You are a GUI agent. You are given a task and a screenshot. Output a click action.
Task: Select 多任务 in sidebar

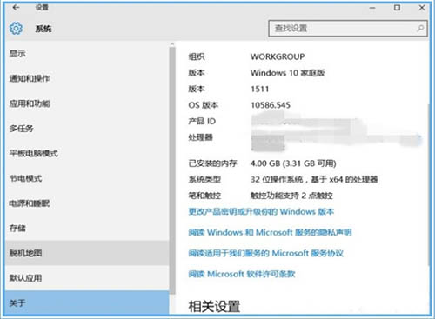click(87, 129)
